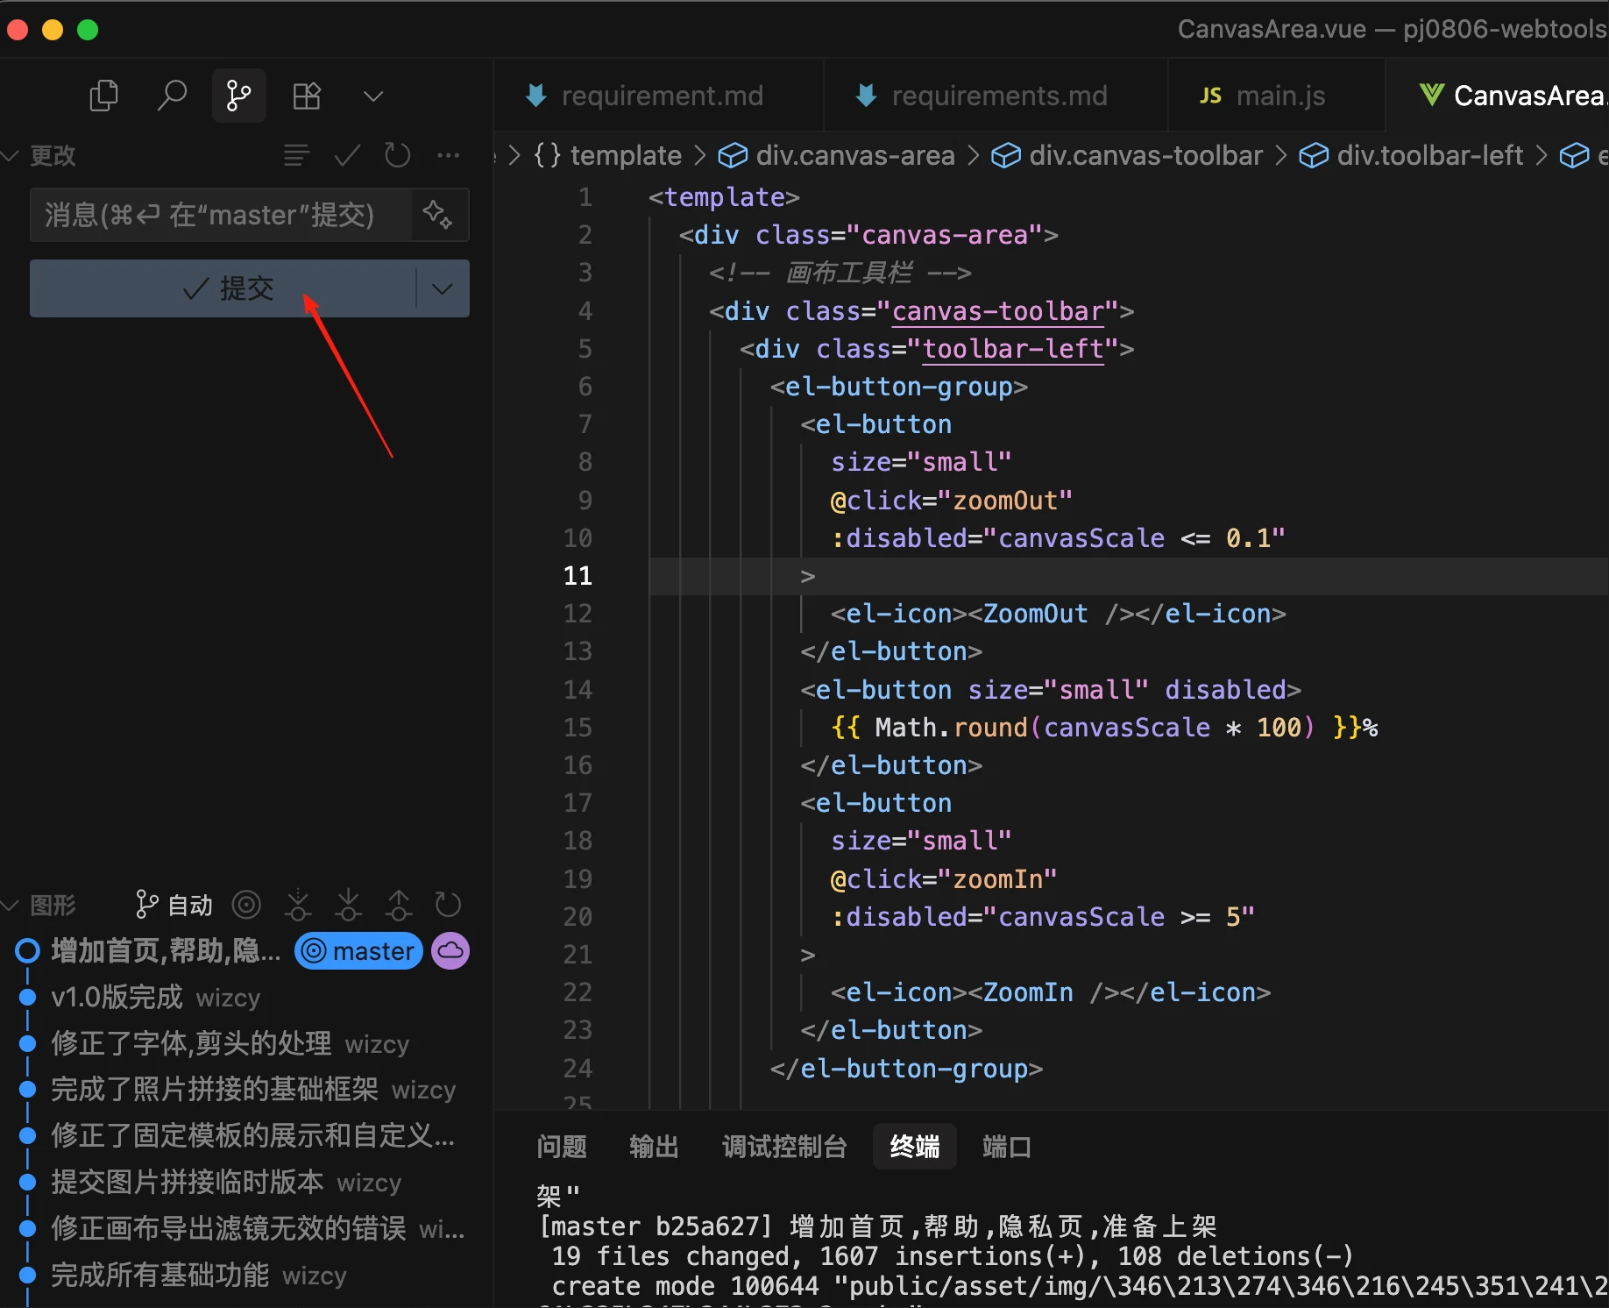Screen dimensions: 1609x1308
Task: Click the push icon in graph toolbar
Action: coord(399,905)
